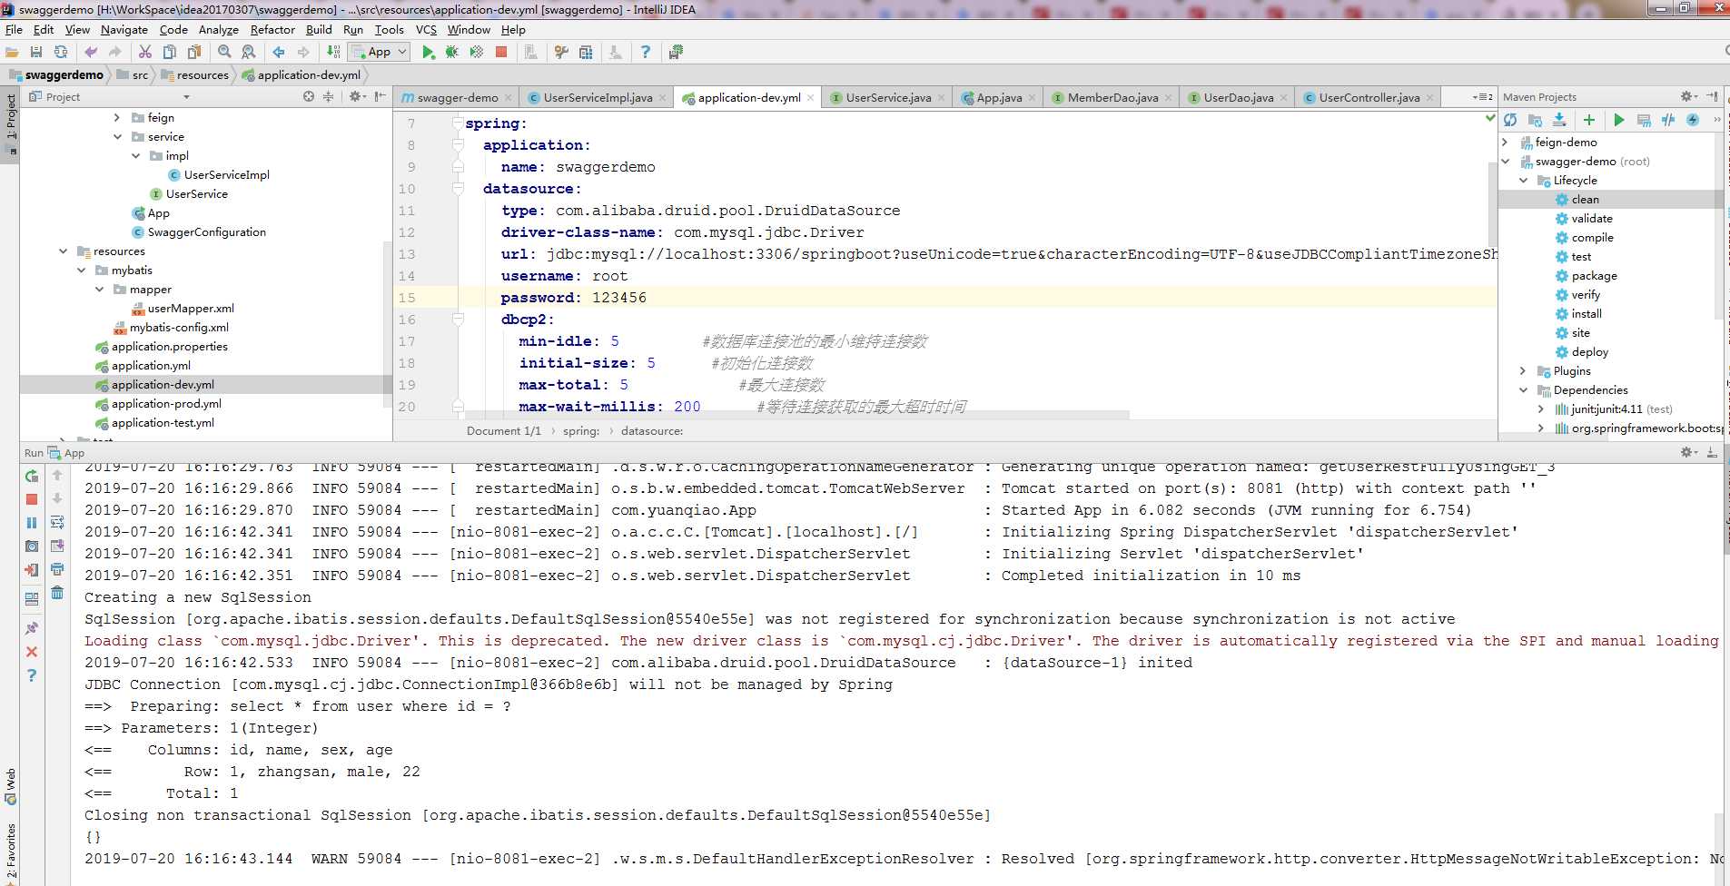Click the Build project icon
1730x886 pixels.
tap(333, 53)
